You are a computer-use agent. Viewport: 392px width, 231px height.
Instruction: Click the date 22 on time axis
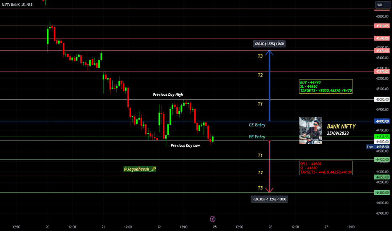click(159, 227)
